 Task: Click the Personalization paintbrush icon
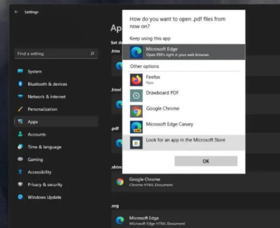(x=20, y=109)
